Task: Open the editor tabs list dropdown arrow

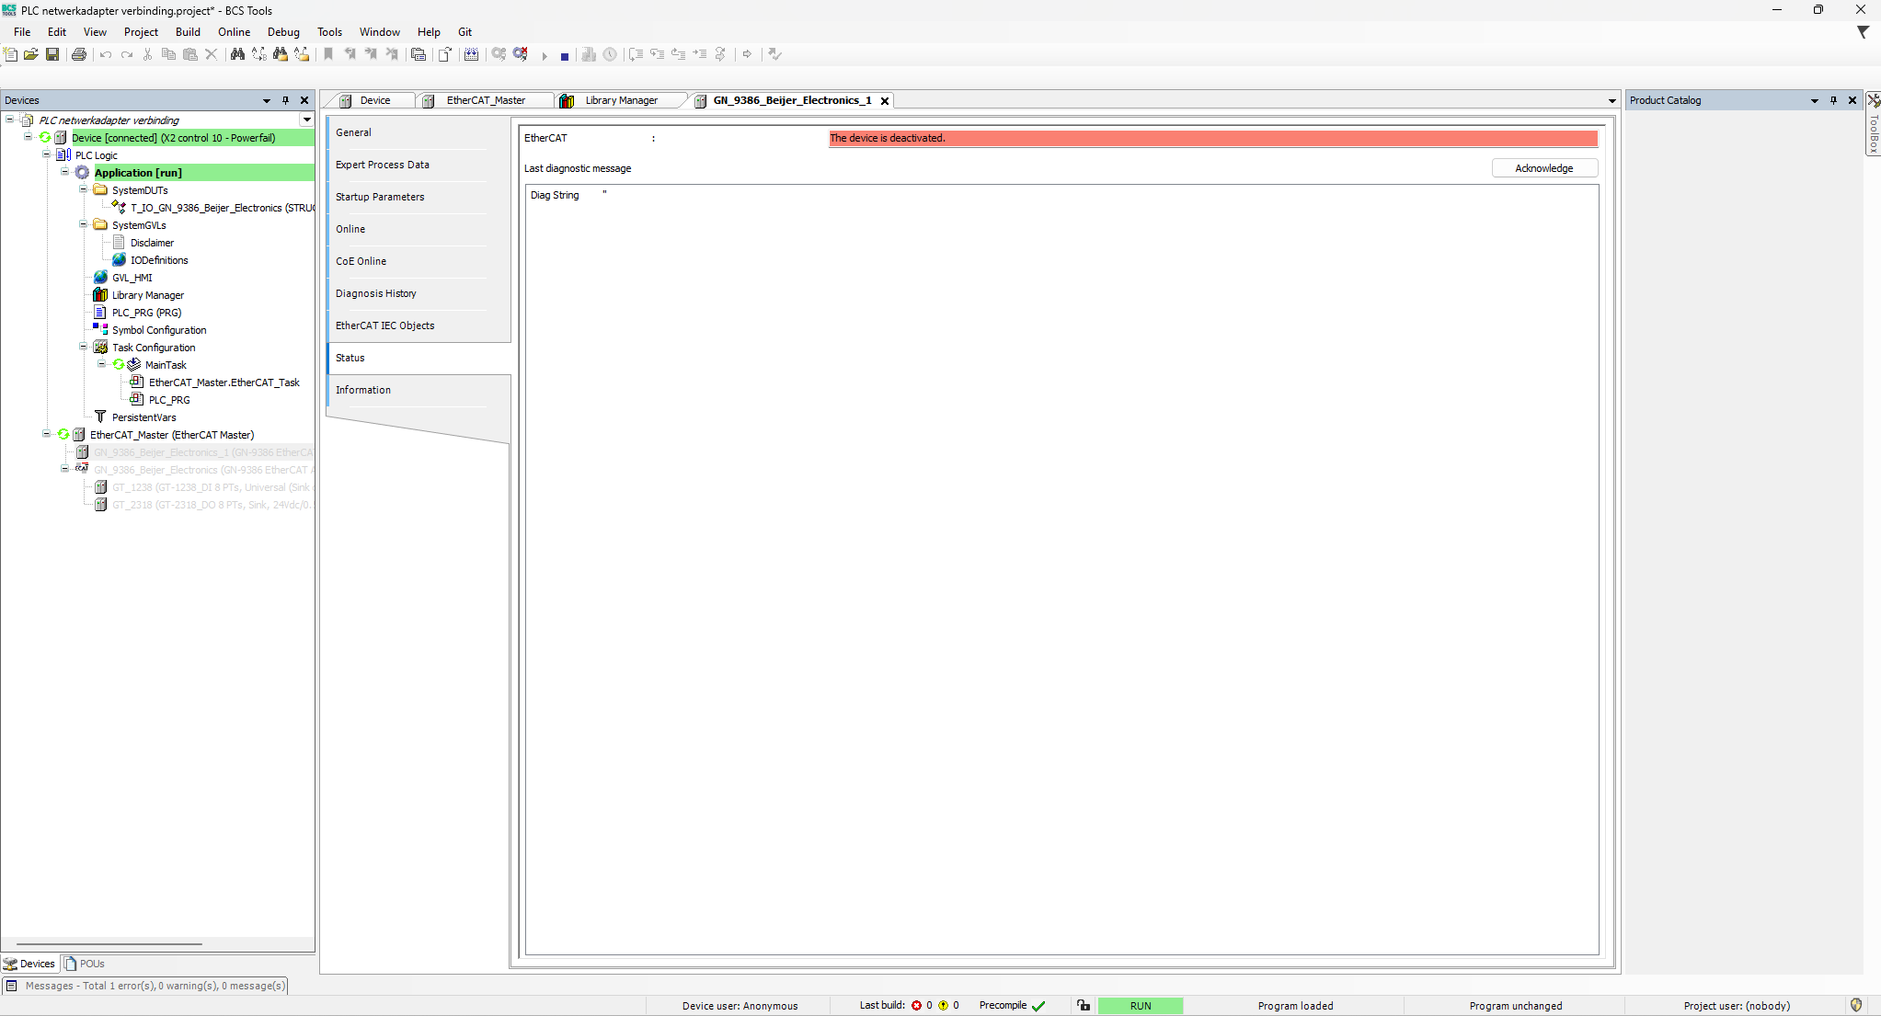Action: point(1611,101)
